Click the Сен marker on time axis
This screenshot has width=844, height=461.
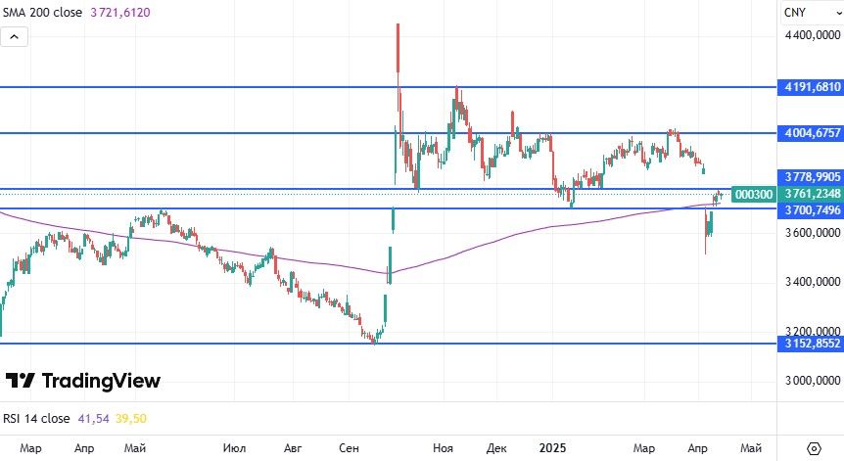[x=350, y=447]
